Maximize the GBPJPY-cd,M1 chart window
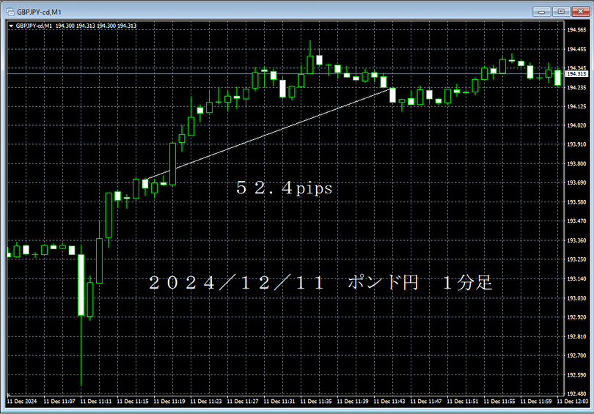 click(x=561, y=12)
